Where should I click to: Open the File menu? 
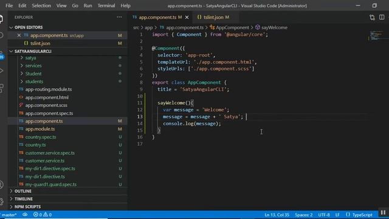[9, 5]
